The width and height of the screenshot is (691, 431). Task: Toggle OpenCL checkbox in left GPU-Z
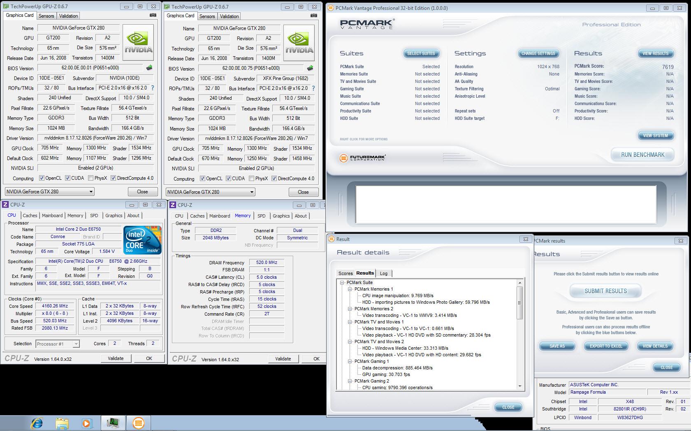pyautogui.click(x=42, y=178)
